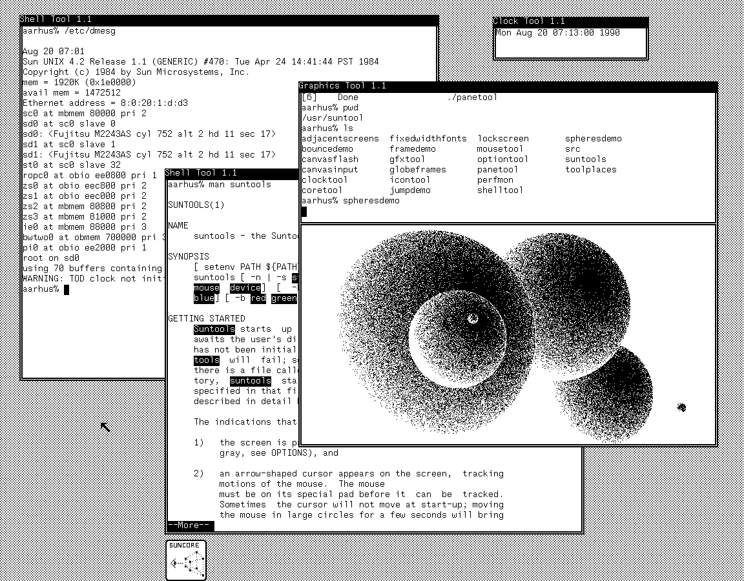Click the 'mem = 1920K (0x1e0000)' line
The image size is (744, 581).
pyautogui.click(x=79, y=83)
